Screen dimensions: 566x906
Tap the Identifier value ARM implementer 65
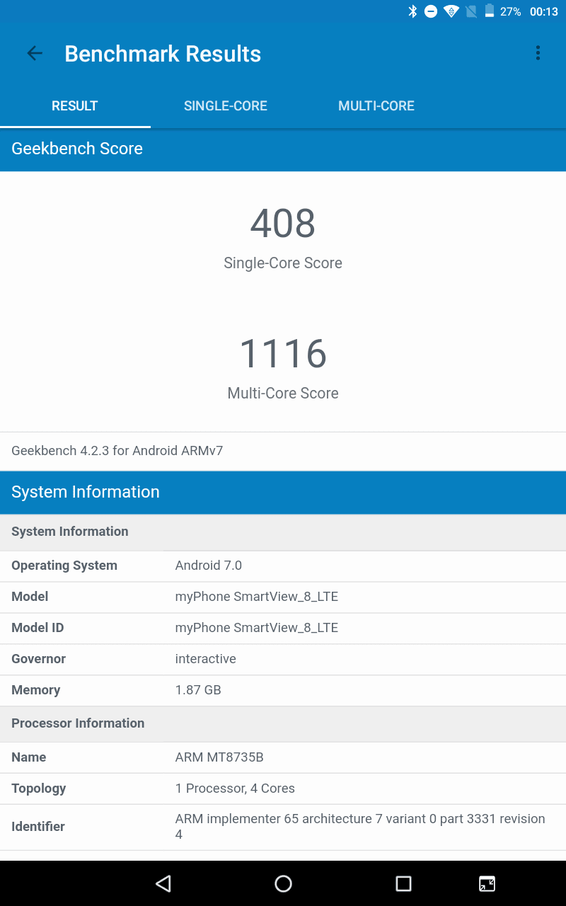pos(360,827)
